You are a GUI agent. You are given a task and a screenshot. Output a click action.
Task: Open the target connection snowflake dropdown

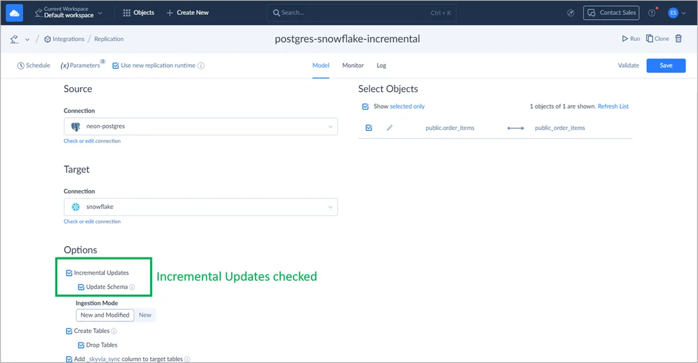[x=201, y=207]
